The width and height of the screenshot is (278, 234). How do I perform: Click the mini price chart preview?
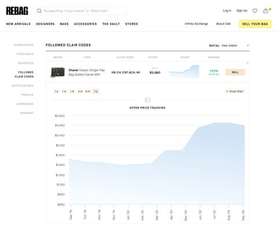tap(184, 72)
